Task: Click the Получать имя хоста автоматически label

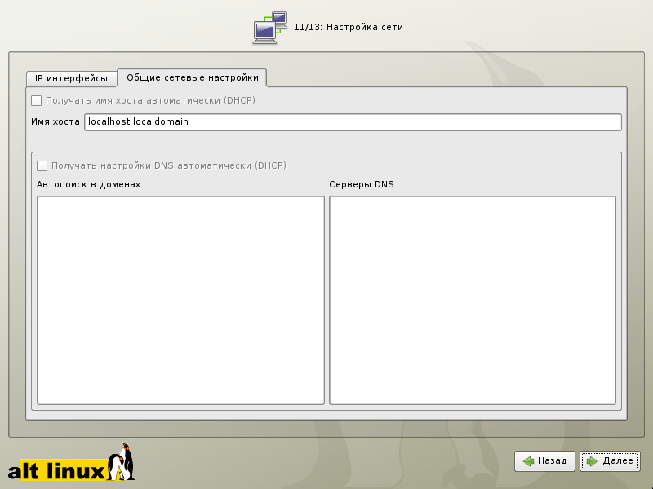Action: pos(150,101)
